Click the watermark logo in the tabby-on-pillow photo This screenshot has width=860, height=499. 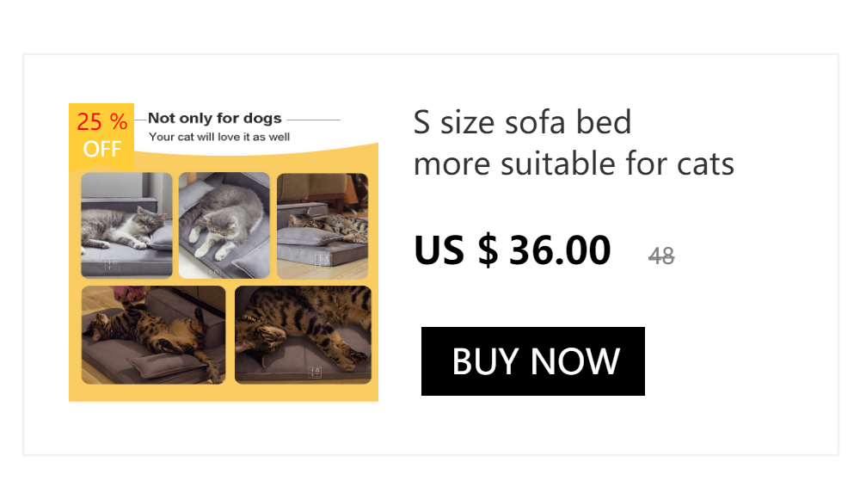[320, 260]
